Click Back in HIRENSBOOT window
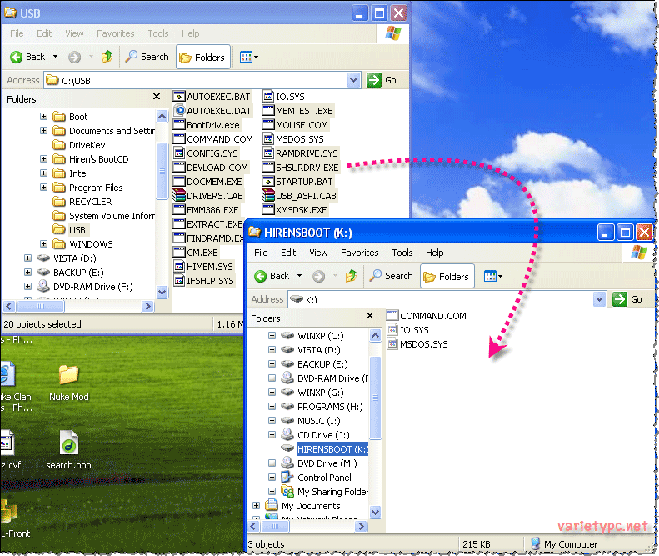The image size is (659, 556). point(272,276)
